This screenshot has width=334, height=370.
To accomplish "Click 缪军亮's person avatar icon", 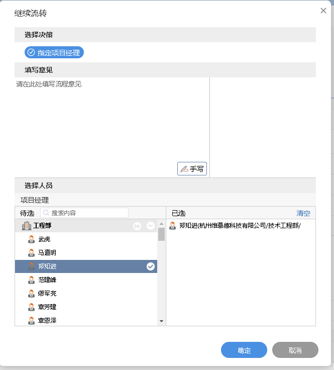I will (31, 293).
